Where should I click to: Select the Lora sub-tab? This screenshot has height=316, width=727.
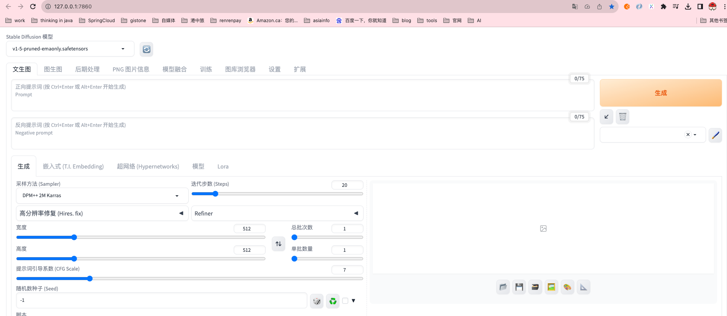coord(223,166)
